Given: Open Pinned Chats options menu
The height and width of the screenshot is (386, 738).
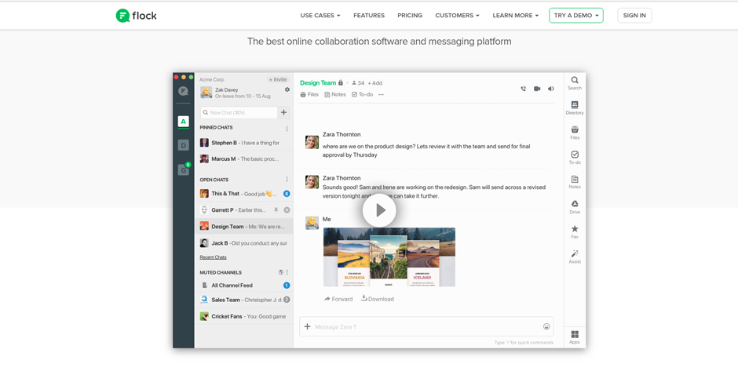Looking at the screenshot, I should (287, 129).
